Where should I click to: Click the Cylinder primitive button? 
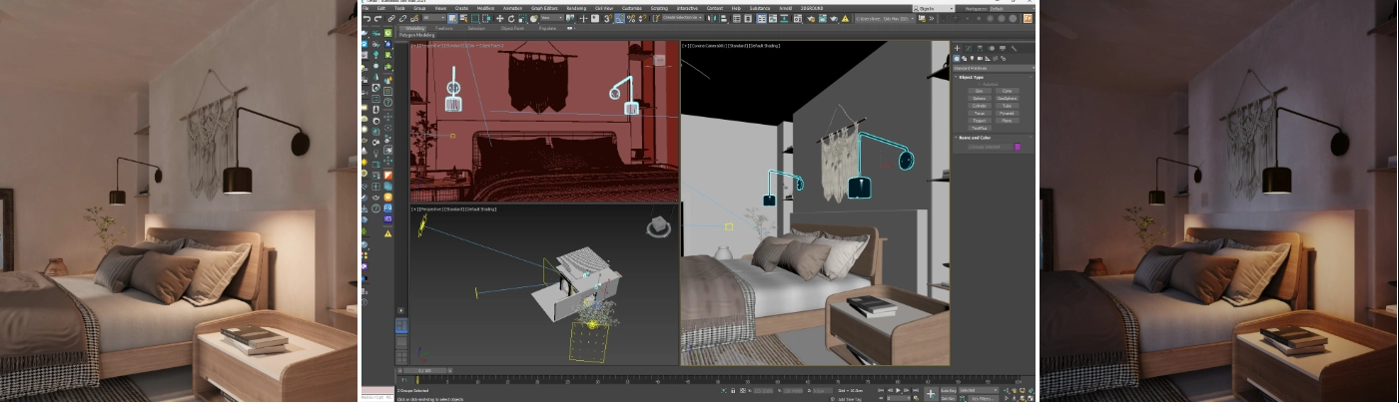(x=979, y=106)
